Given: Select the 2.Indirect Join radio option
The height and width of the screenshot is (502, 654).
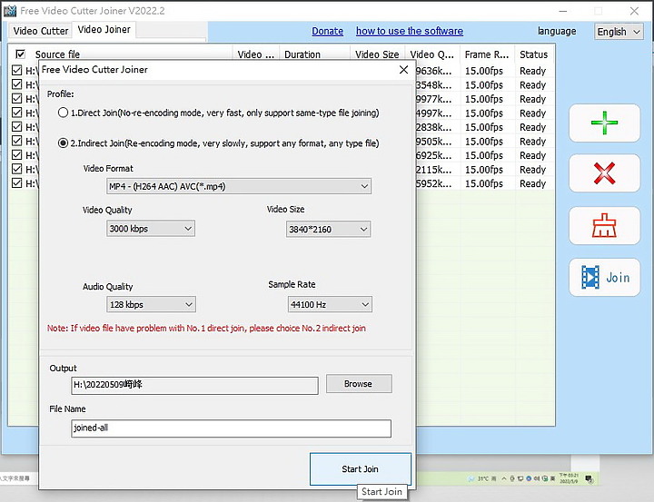Looking at the screenshot, I should (63, 143).
